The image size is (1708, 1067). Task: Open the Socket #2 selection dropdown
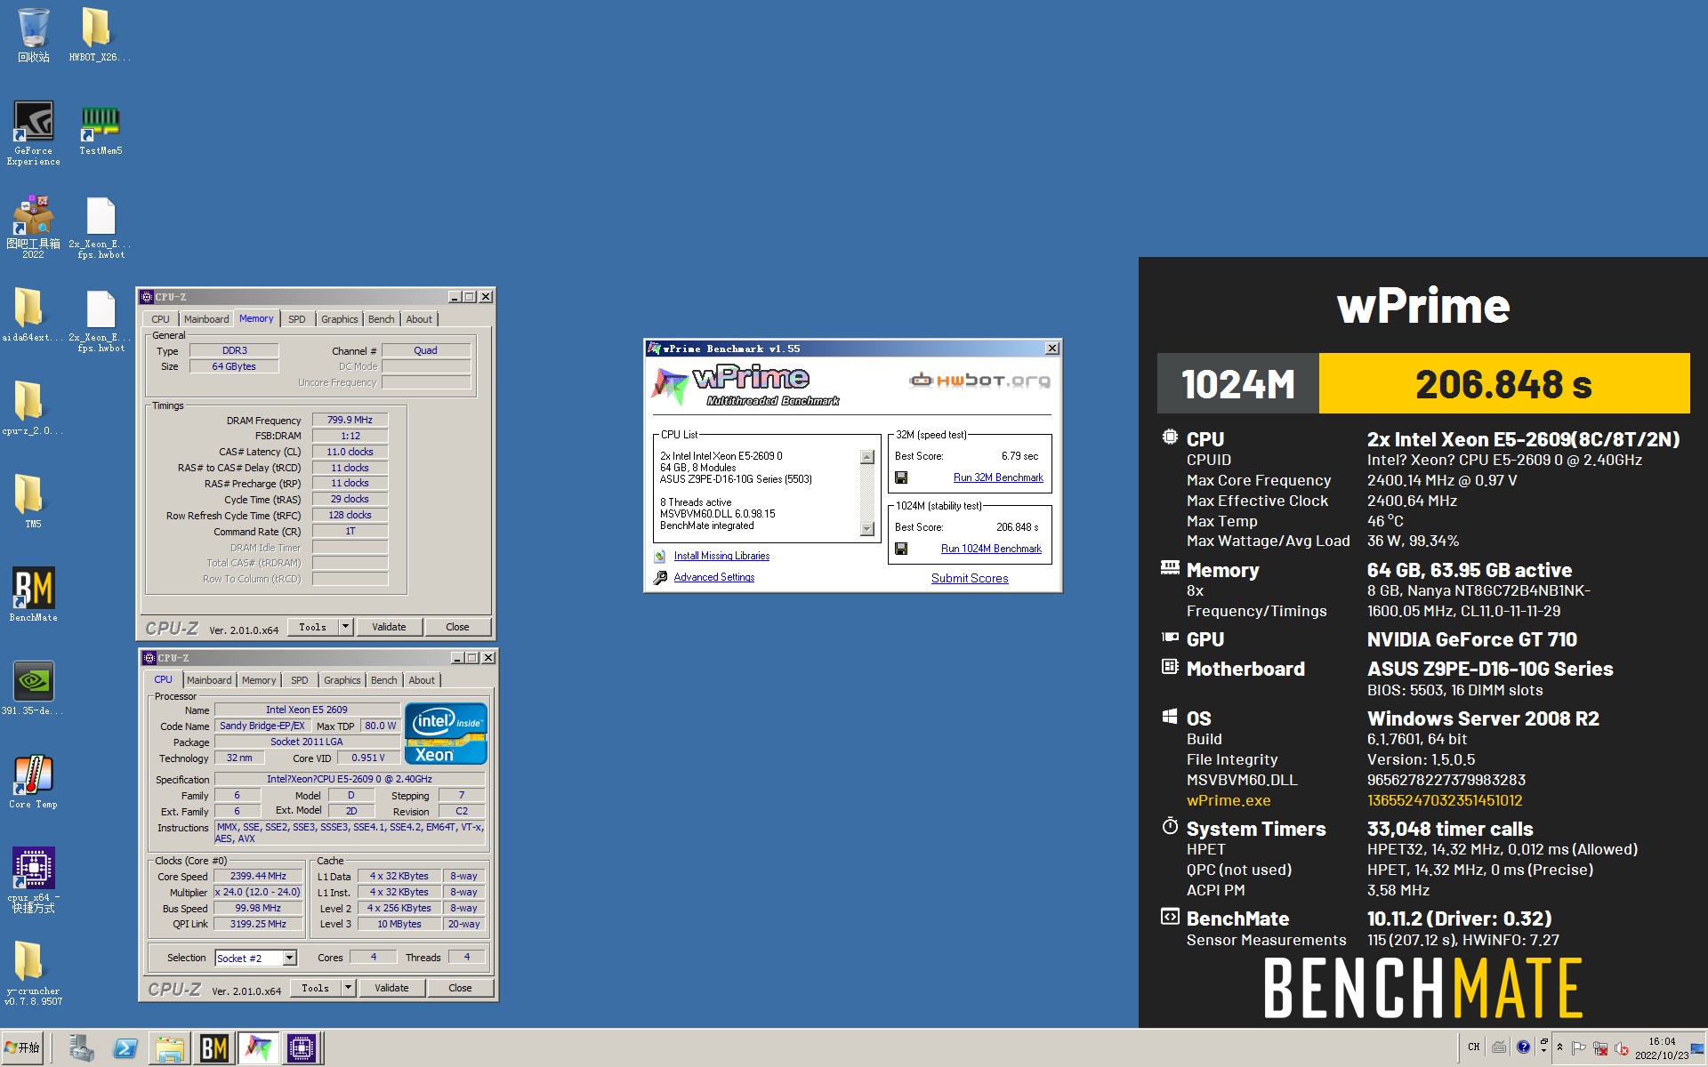pos(290,958)
